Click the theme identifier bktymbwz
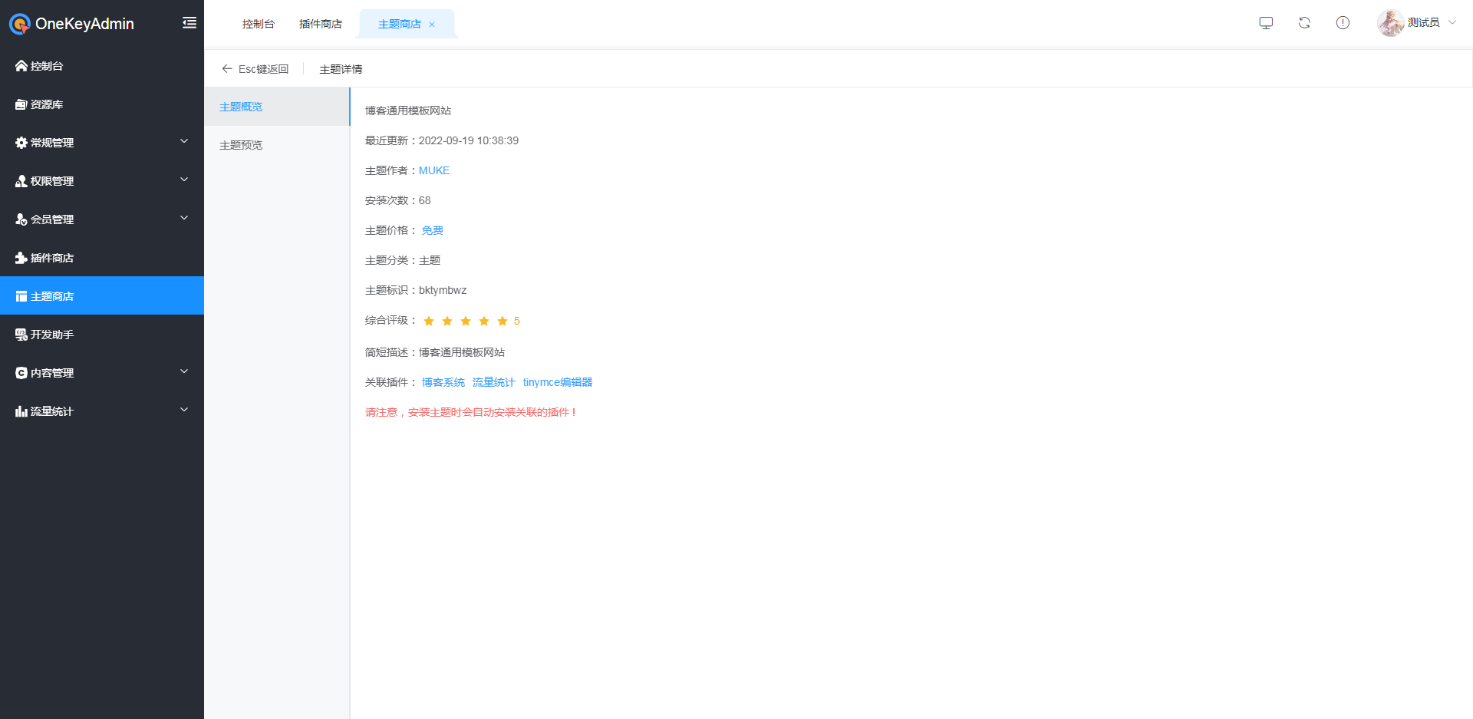 click(443, 290)
